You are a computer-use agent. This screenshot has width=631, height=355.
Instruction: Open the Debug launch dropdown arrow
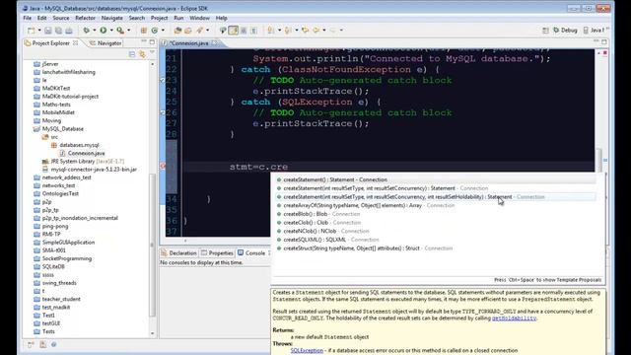[x=95, y=31]
